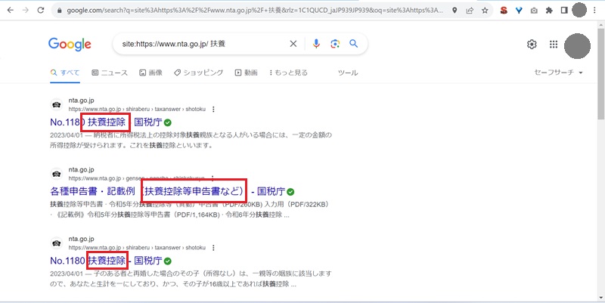The image size is (605, 303).
Task: Expand もっと見る menu
Action: coord(288,73)
